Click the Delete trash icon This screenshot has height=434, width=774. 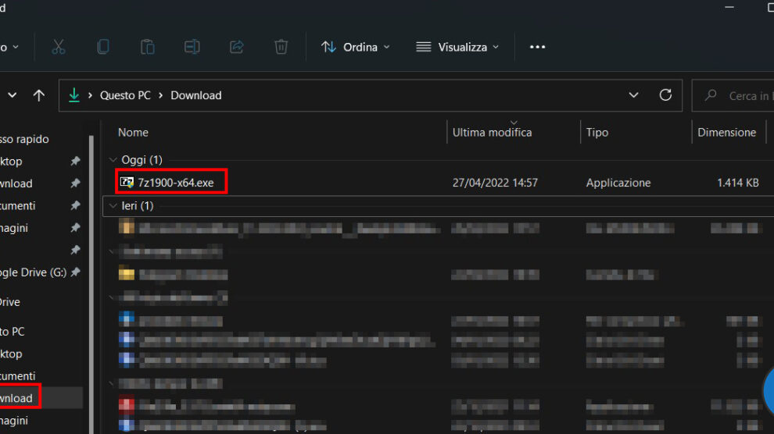[281, 47]
